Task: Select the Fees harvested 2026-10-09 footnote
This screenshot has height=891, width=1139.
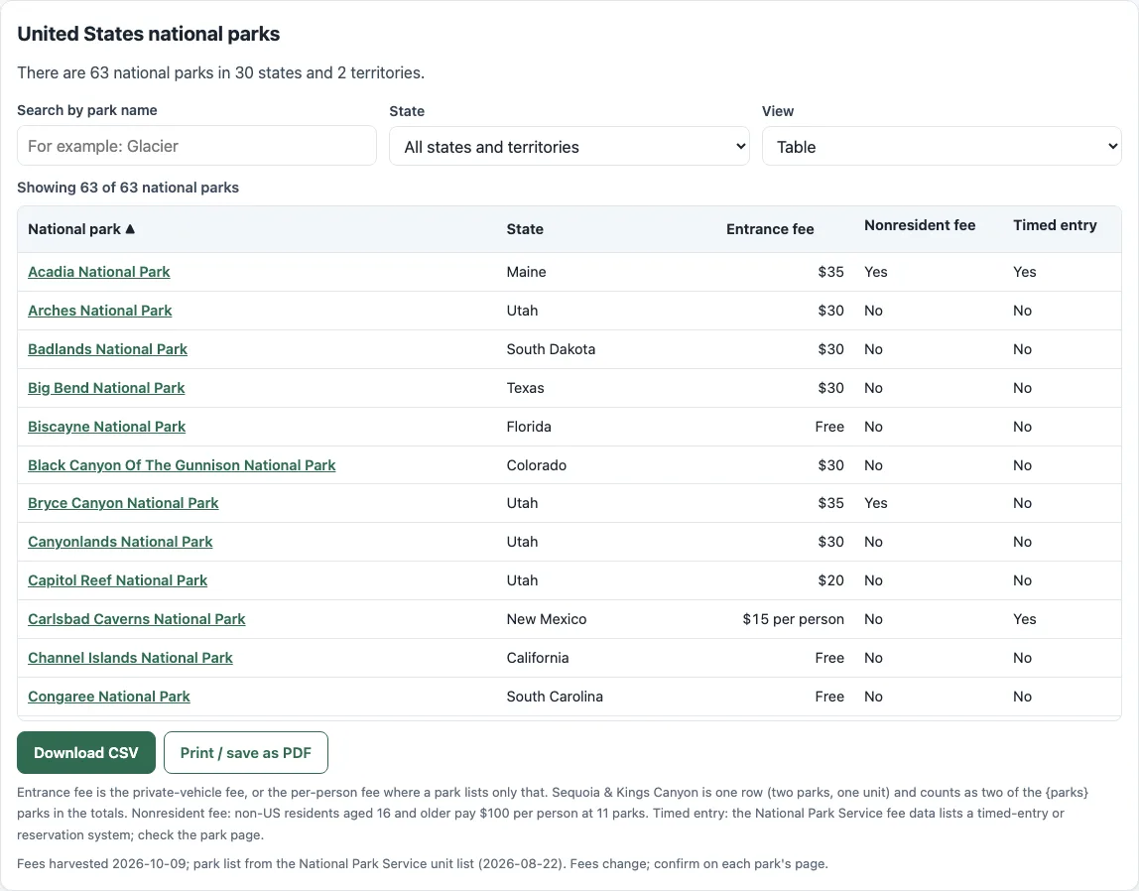Action: [422, 863]
